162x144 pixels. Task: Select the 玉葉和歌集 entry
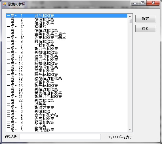[67, 71]
